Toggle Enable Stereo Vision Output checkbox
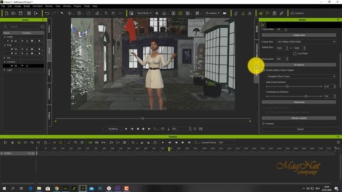This screenshot has width=342, height=192. pos(263,70)
